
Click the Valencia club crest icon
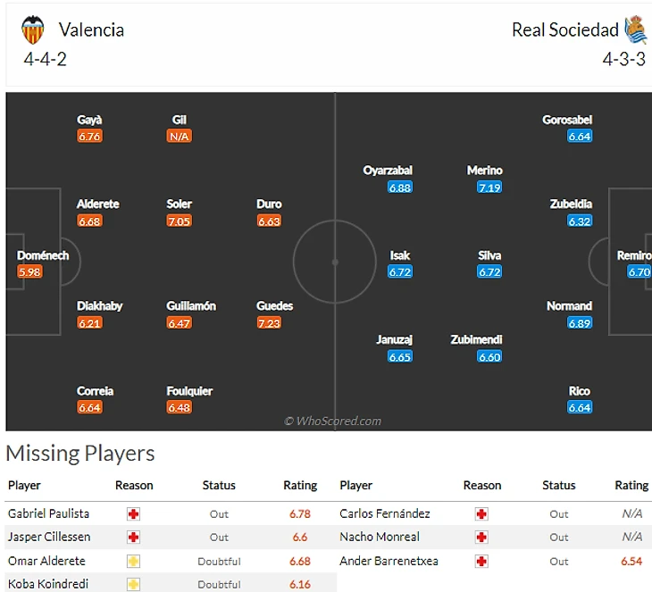(33, 30)
